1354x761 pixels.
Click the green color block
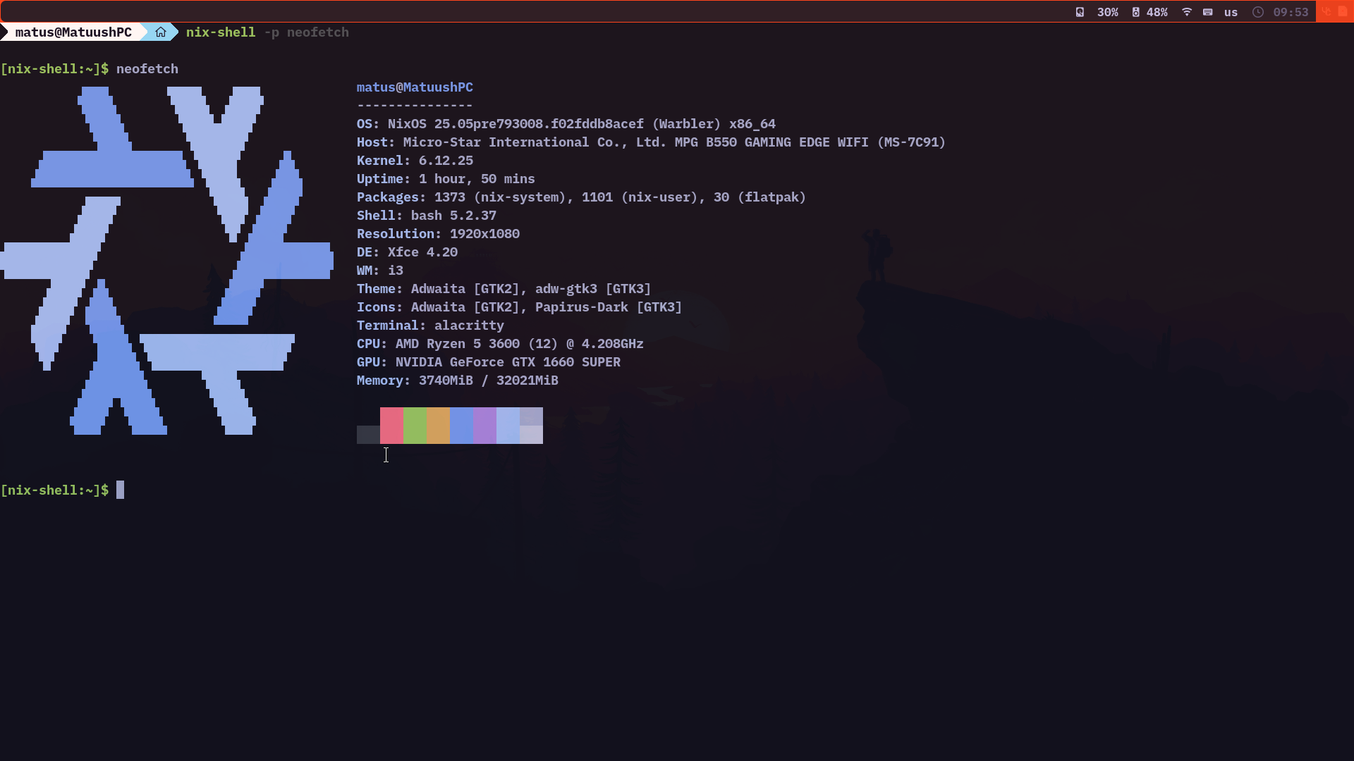coord(415,426)
